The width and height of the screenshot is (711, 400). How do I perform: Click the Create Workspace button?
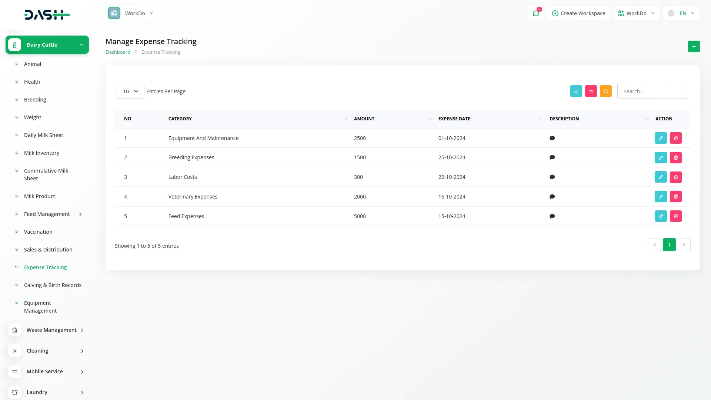[578, 14]
